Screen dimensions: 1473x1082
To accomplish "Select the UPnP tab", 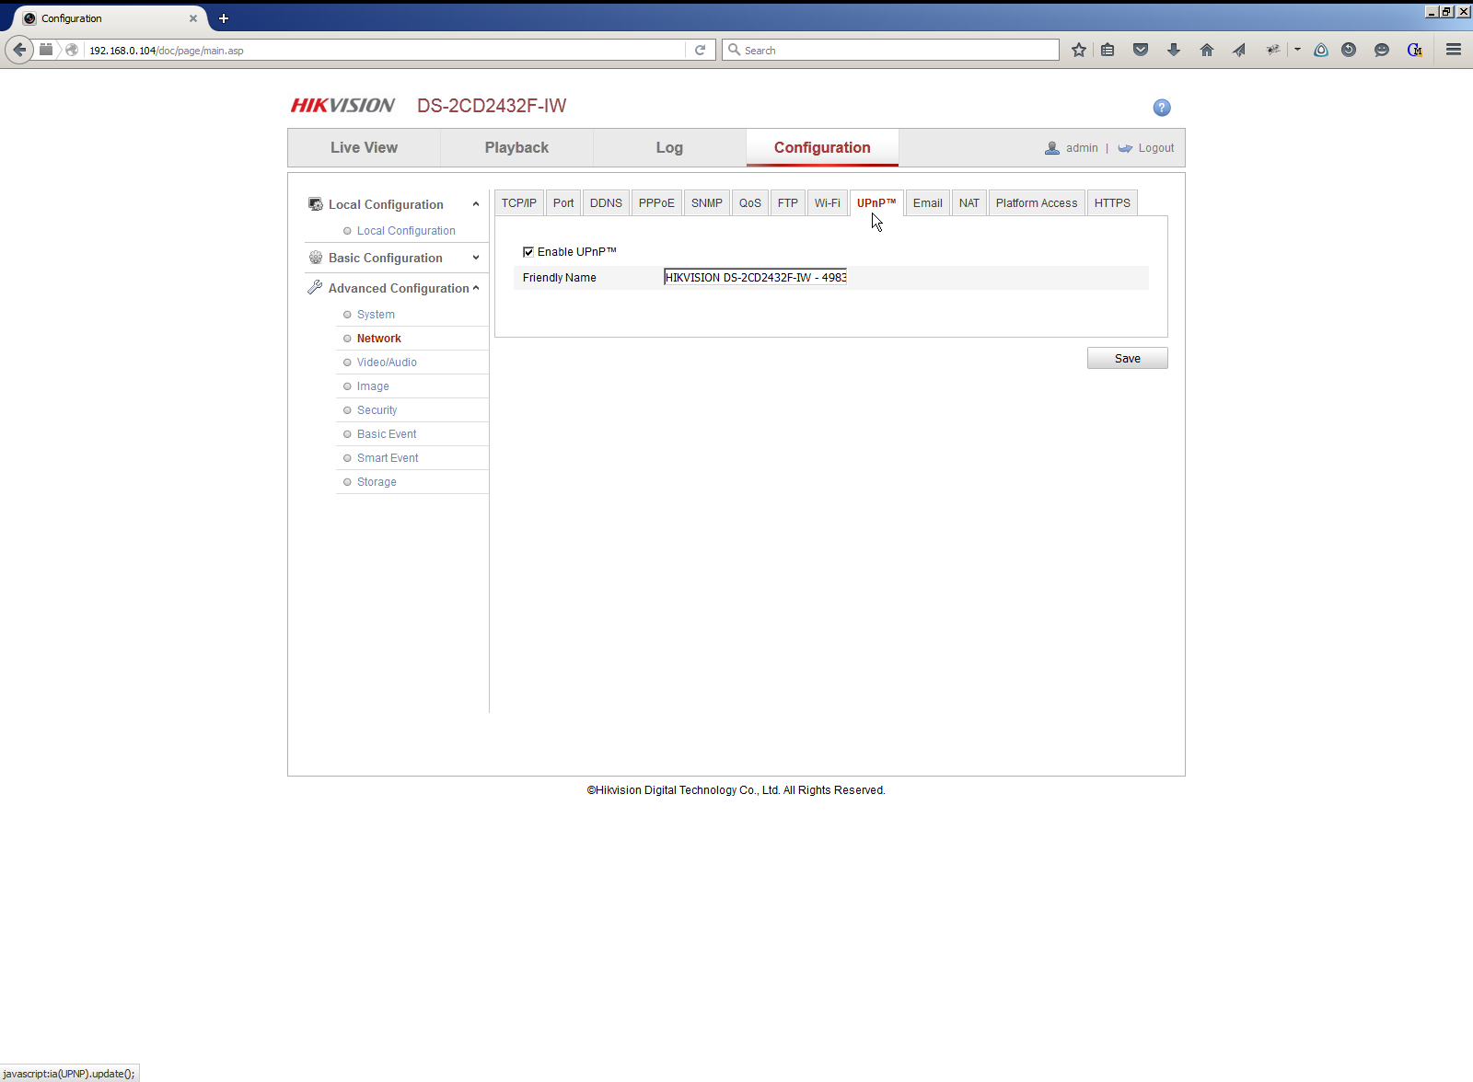I will click(x=876, y=203).
